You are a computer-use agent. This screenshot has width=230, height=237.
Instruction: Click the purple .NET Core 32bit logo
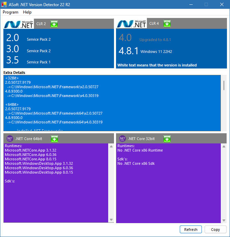122,139
